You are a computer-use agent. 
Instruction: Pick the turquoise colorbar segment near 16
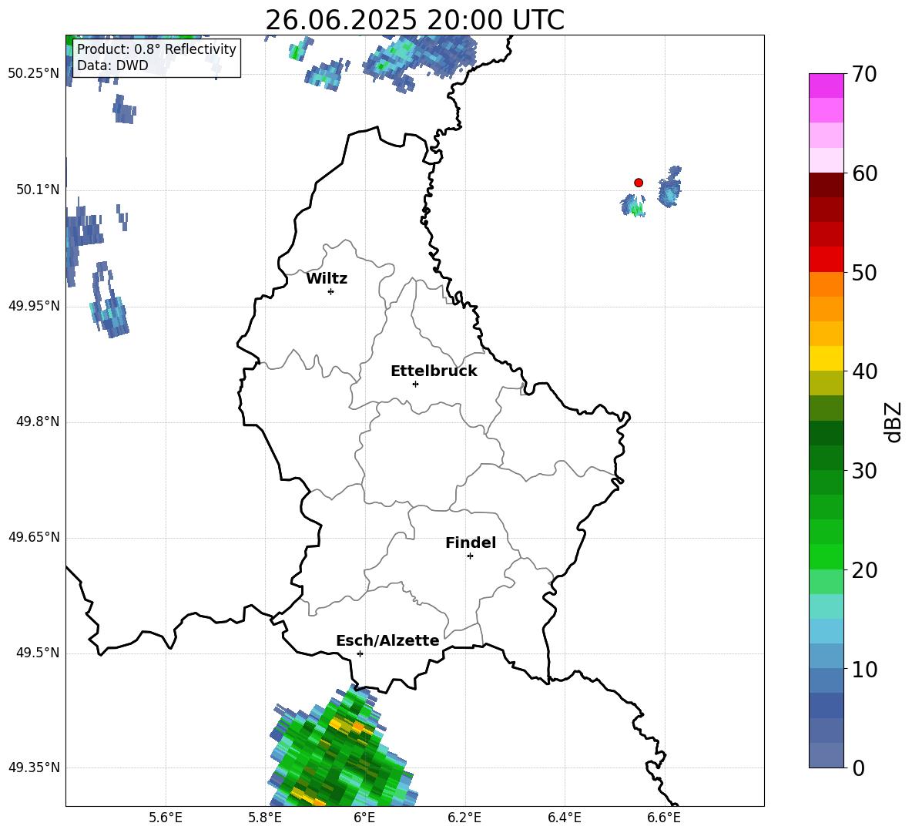pyautogui.click(x=826, y=606)
